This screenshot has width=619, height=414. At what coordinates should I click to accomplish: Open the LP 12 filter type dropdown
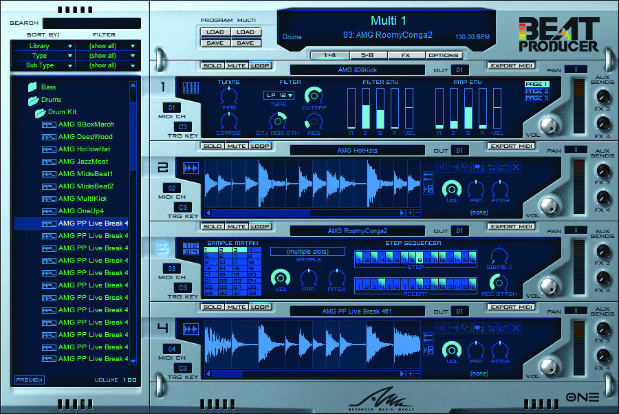tap(279, 95)
